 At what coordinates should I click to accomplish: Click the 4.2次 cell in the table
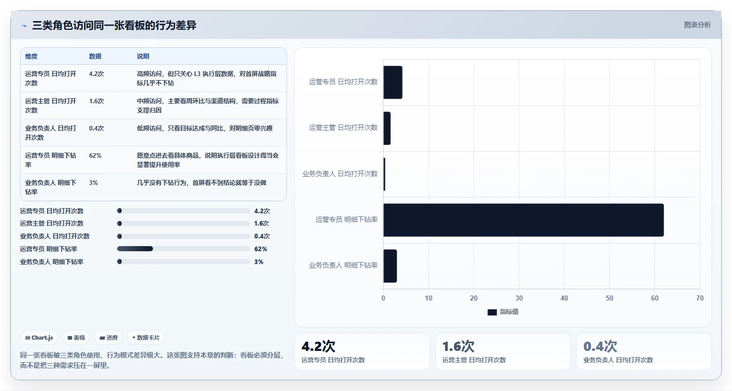coord(97,73)
